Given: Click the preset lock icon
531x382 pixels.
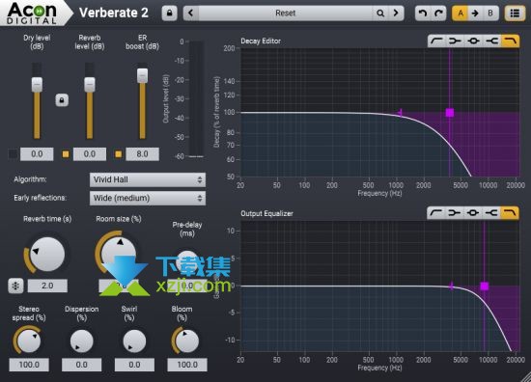Looking at the screenshot, I should pos(169,14).
